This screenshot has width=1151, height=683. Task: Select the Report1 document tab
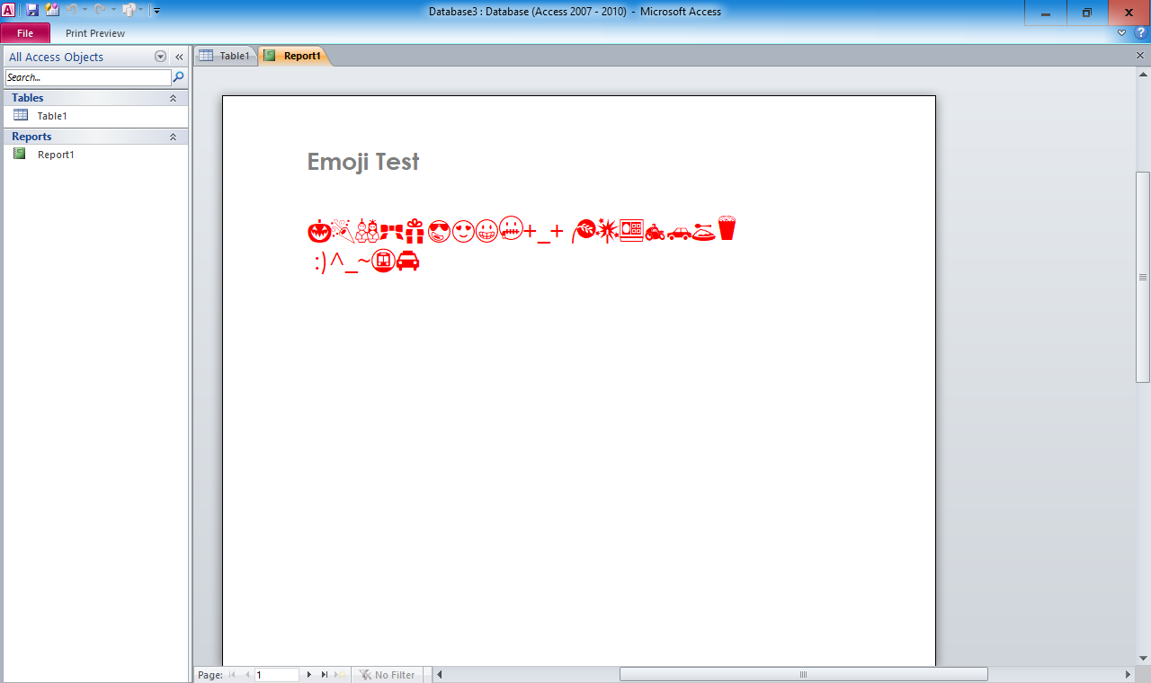[293, 56]
